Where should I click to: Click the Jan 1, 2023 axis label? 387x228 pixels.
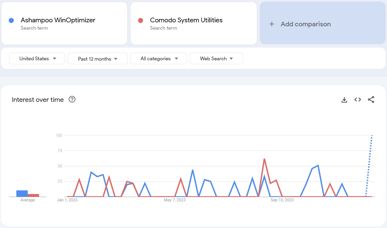[x=67, y=200]
